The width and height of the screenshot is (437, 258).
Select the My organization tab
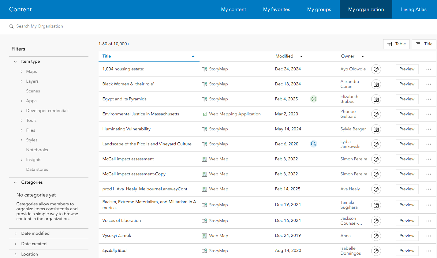(366, 9)
